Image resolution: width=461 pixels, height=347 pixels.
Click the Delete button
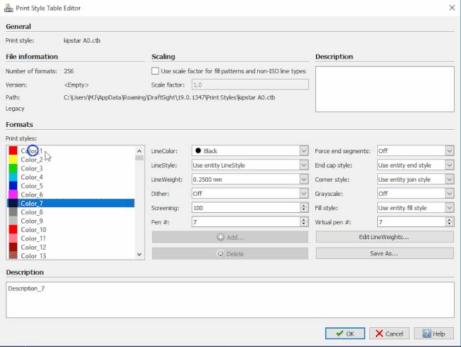pos(230,253)
